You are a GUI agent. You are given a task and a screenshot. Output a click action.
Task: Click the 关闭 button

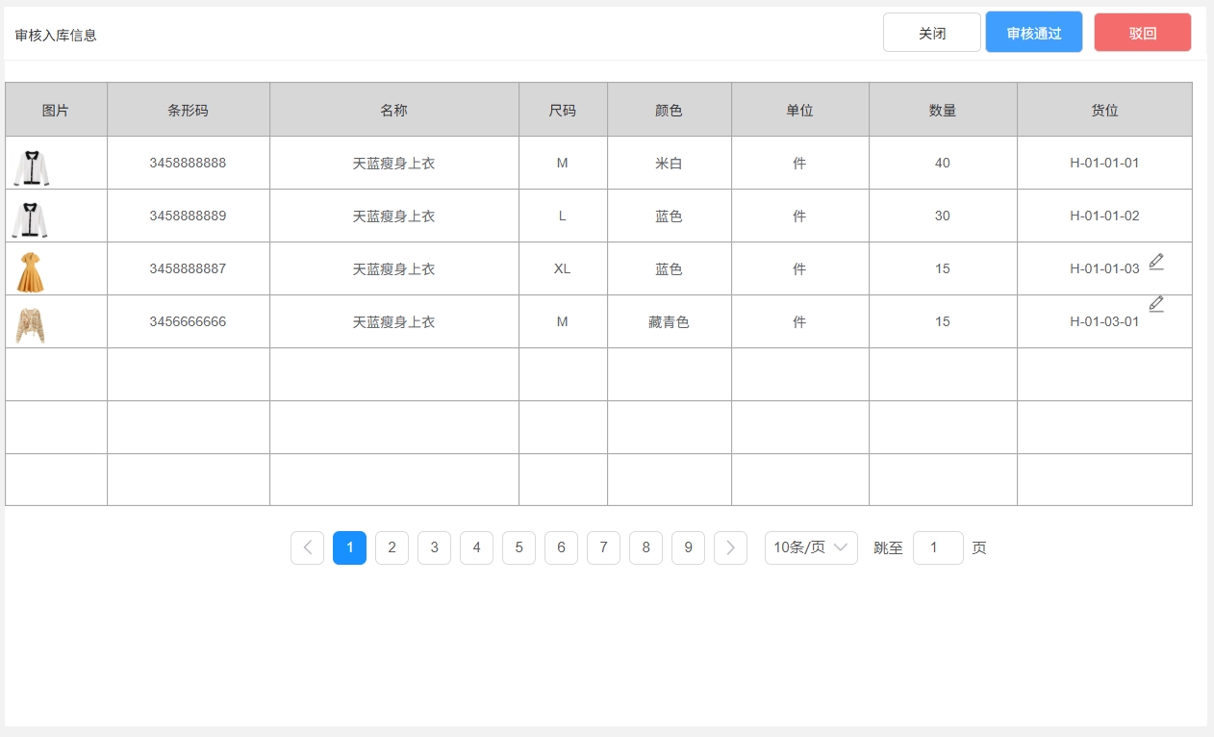tap(932, 33)
